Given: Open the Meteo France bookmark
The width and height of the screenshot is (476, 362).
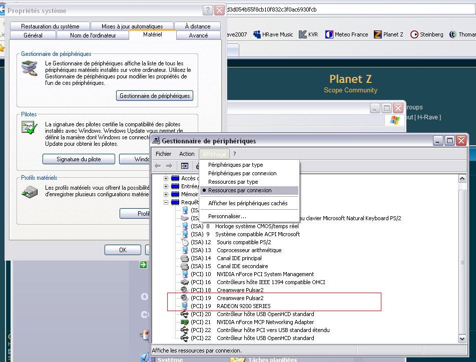Looking at the screenshot, I should [347, 34].
